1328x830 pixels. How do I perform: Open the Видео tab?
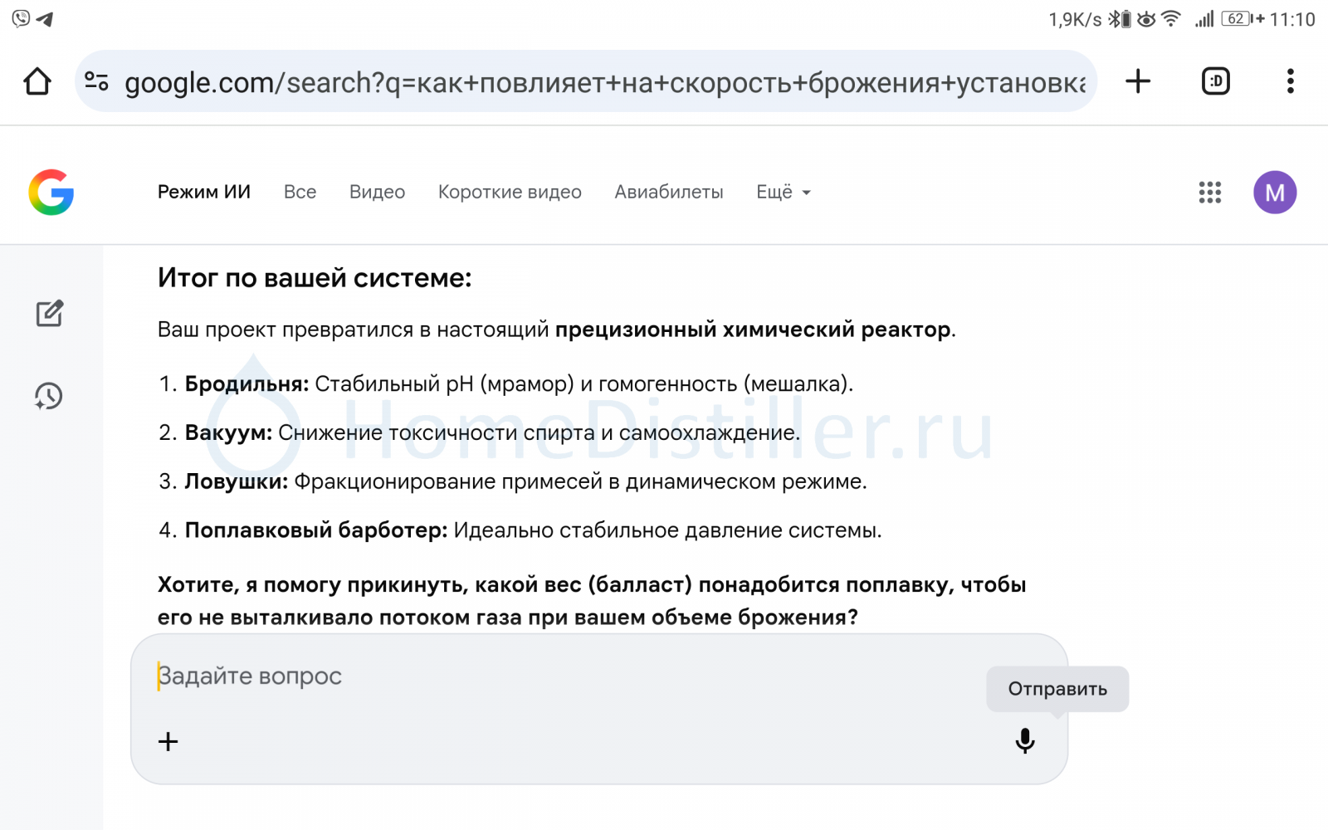click(377, 193)
